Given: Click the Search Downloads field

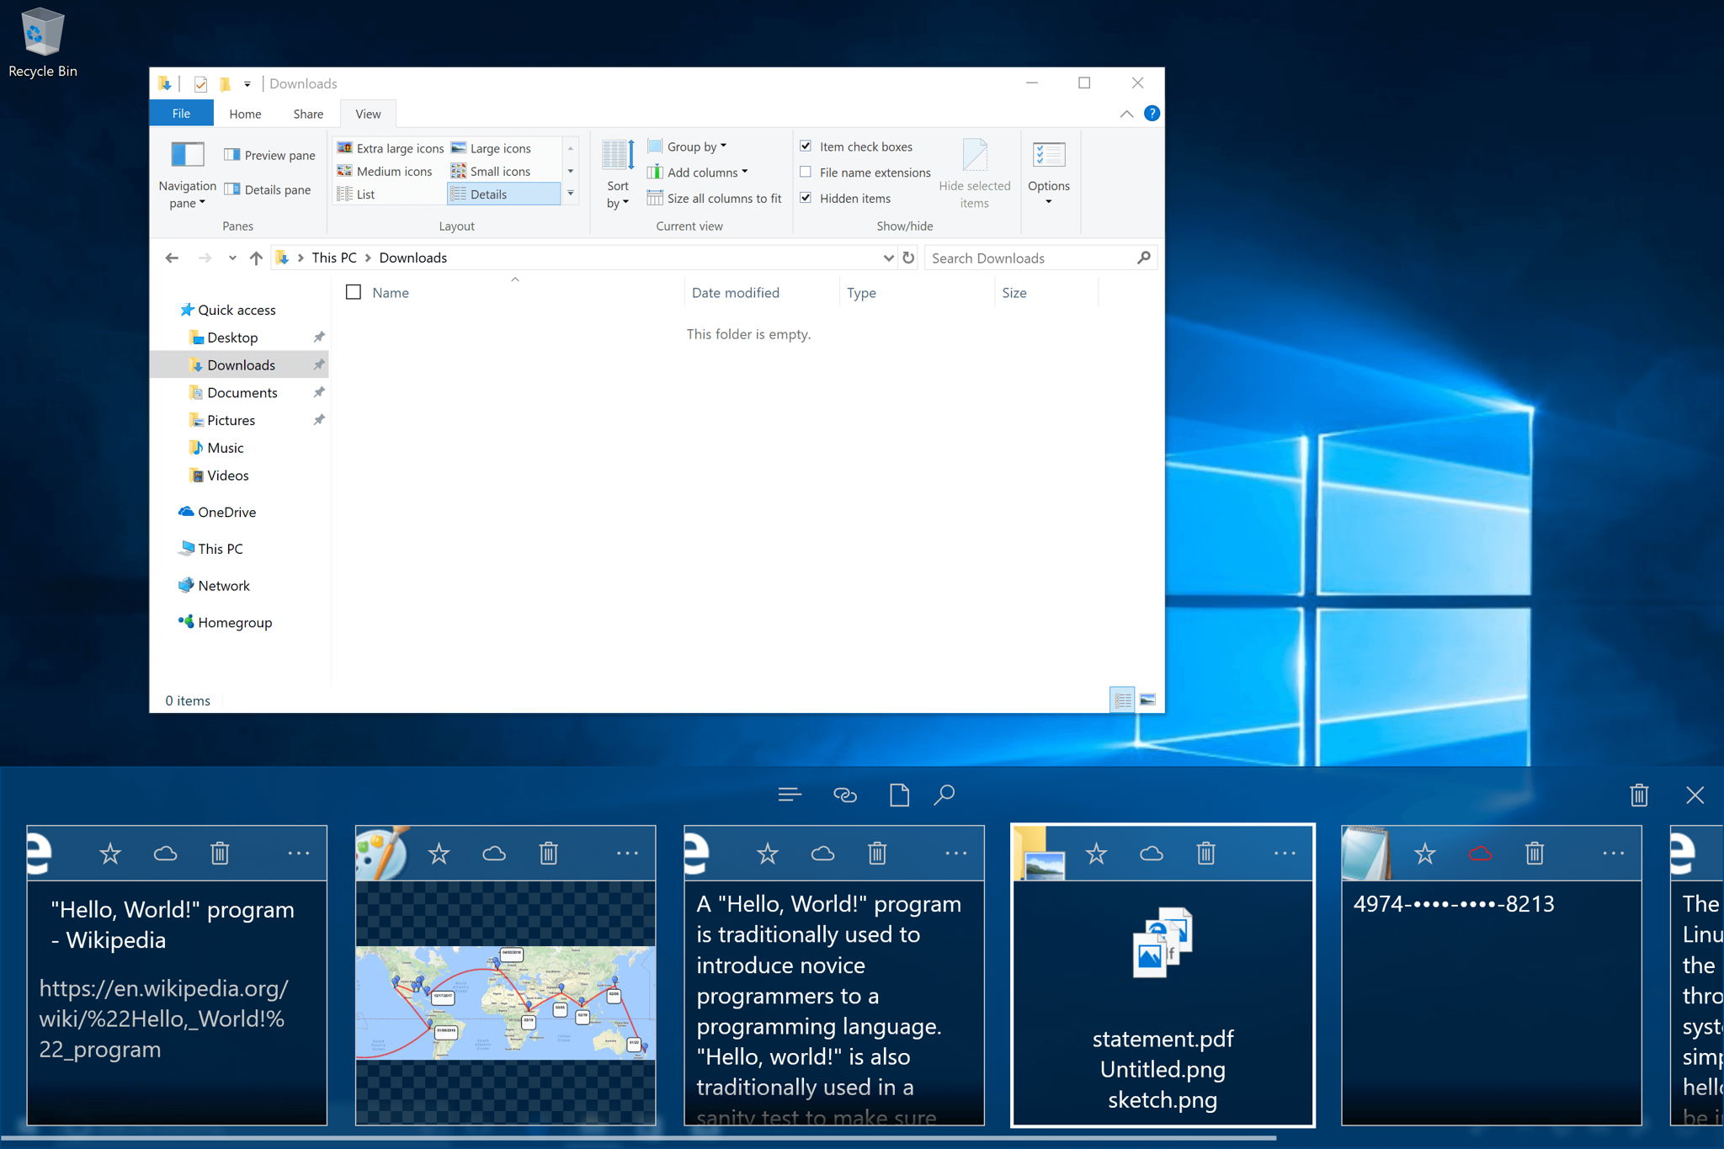Looking at the screenshot, I should (x=1041, y=258).
